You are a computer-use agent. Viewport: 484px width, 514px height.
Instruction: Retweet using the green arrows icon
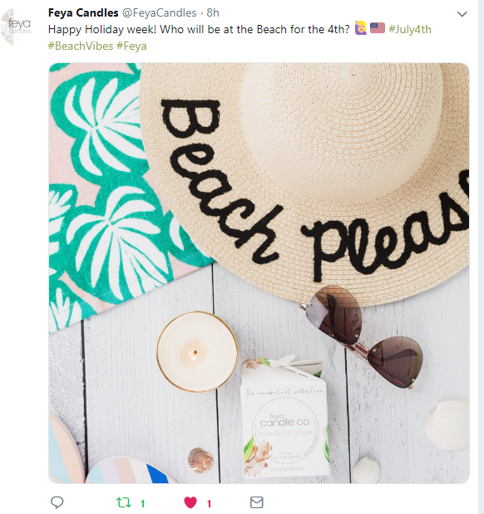[x=124, y=502]
